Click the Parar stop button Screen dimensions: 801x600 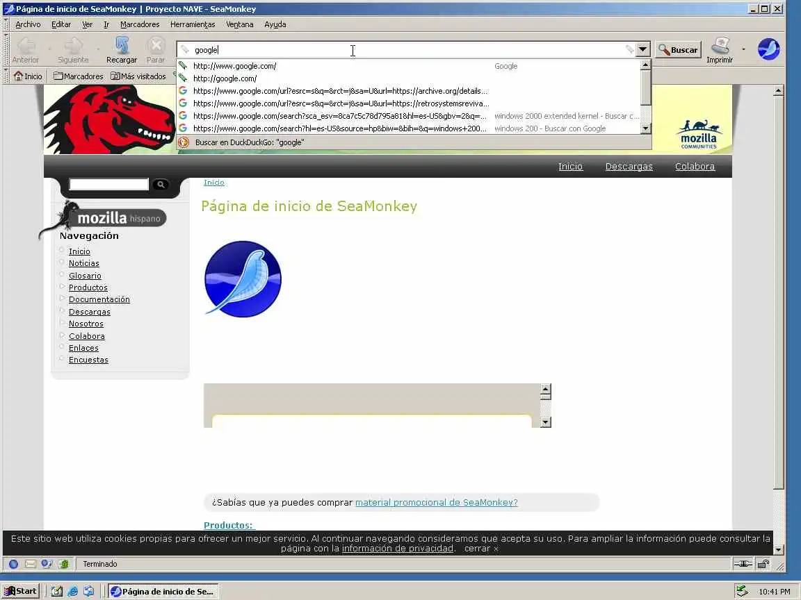[156, 50]
